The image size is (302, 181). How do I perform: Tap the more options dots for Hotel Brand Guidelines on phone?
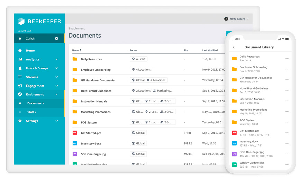click(x=287, y=90)
